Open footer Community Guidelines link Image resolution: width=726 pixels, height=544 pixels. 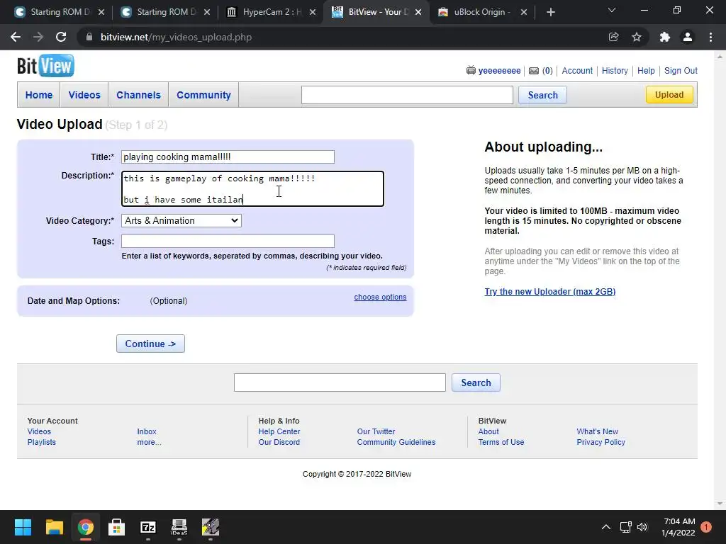396,442
